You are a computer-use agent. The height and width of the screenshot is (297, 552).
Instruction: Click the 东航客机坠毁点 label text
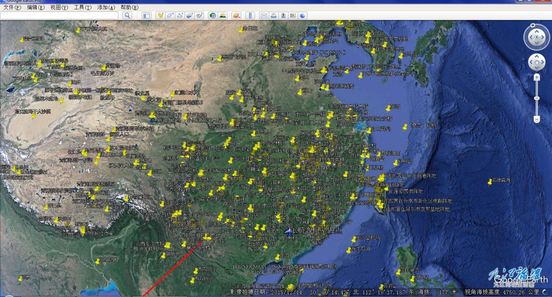(x=316, y=231)
